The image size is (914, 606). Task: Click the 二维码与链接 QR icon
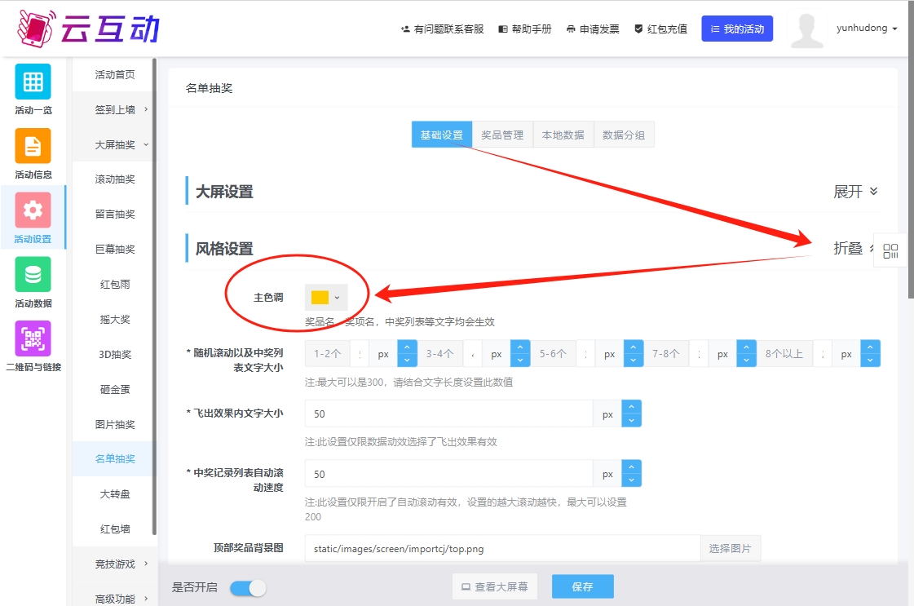pos(33,338)
